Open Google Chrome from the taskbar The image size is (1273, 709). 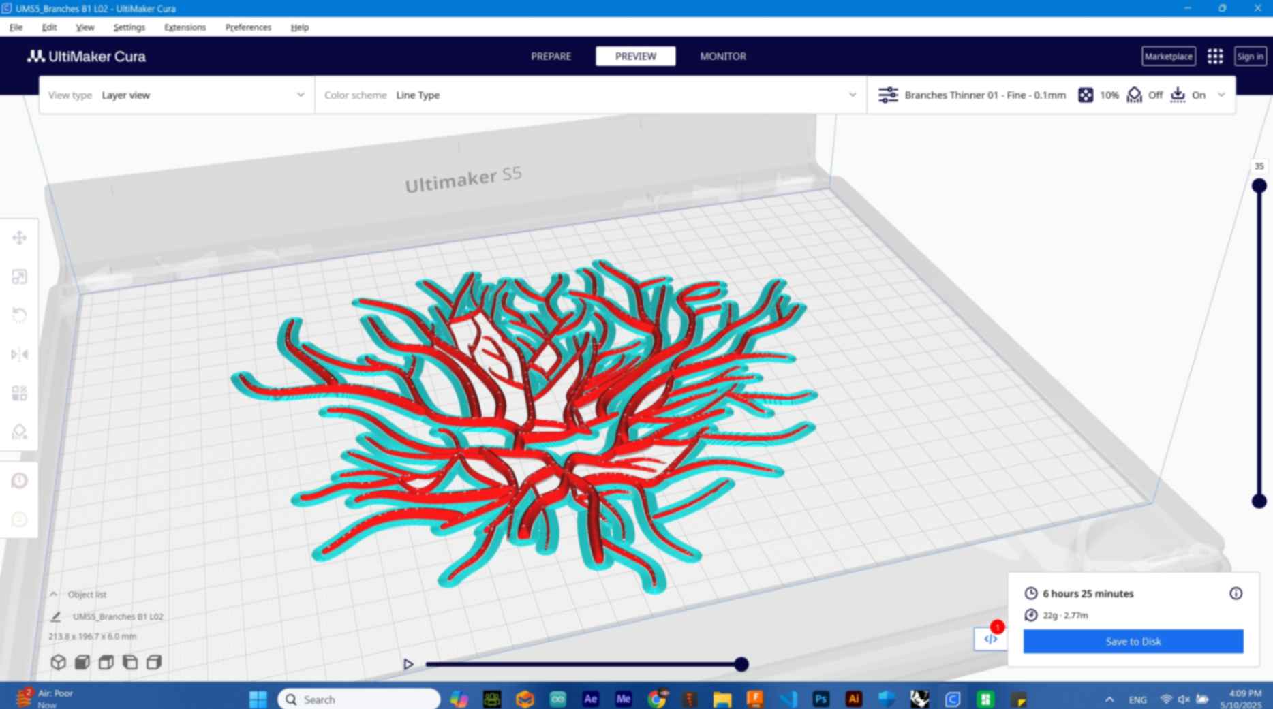click(657, 699)
